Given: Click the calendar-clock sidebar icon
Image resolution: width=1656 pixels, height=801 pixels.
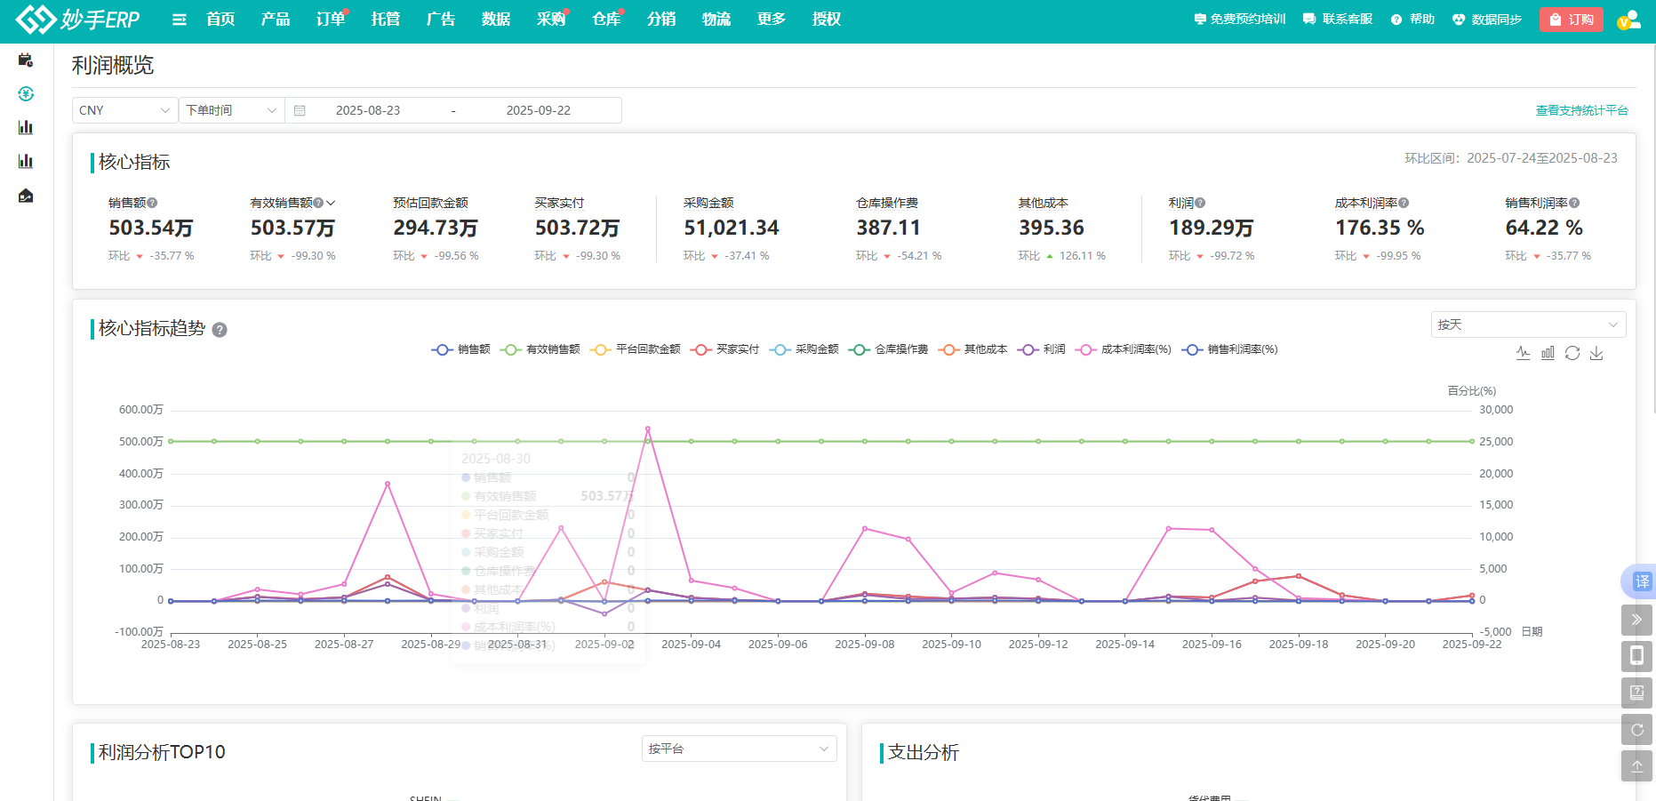Looking at the screenshot, I should click(x=26, y=60).
